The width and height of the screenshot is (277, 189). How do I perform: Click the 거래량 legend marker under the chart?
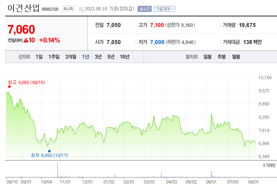click(264, 165)
